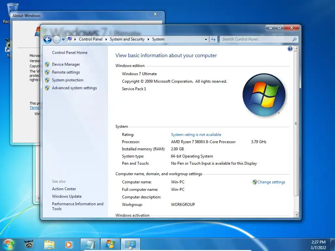Go back with the blue Back arrow
Screen dimensions: 335x251
click(47, 39)
